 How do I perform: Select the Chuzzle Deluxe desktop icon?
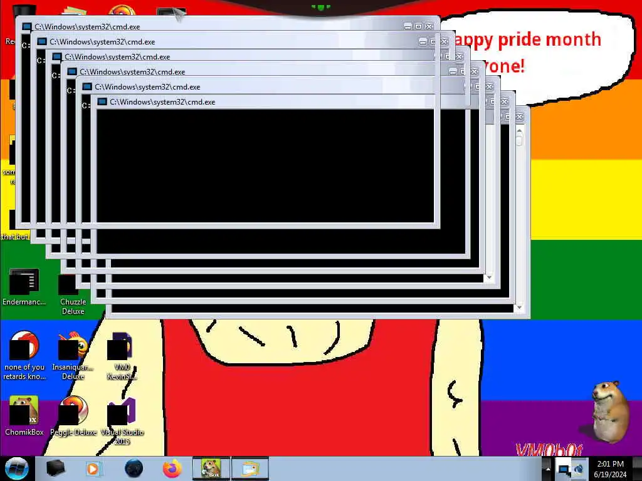(73, 294)
